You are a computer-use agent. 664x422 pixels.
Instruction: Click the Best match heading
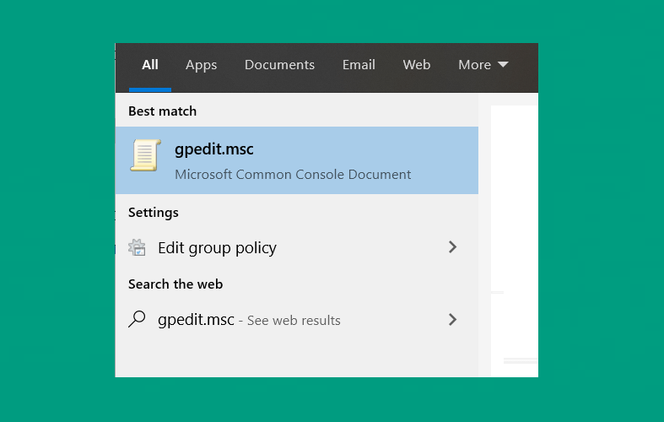(x=163, y=111)
